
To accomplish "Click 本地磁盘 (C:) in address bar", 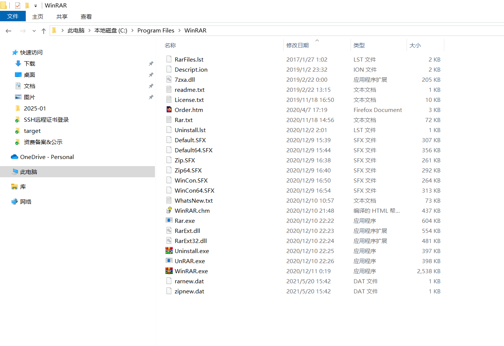I will click(x=111, y=31).
